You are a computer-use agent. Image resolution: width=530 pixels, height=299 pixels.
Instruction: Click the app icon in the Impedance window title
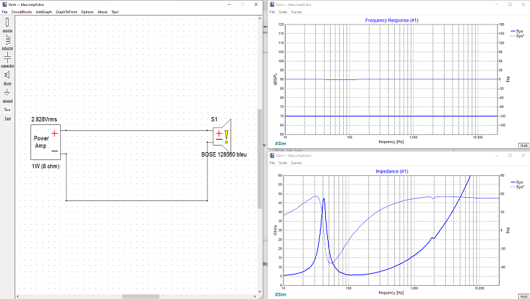[x=272, y=155]
